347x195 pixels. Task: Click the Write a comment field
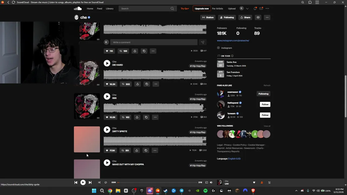click(x=153, y=42)
